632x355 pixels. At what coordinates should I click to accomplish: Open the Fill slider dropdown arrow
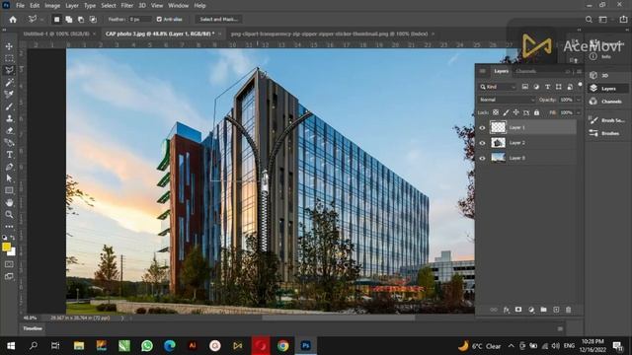[x=579, y=112]
